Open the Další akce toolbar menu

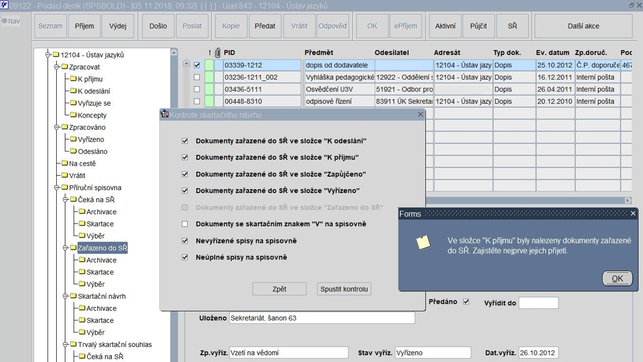coord(583,26)
